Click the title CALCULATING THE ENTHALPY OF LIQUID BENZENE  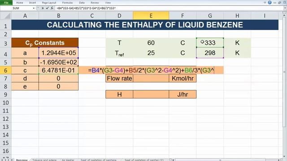click(x=145, y=25)
